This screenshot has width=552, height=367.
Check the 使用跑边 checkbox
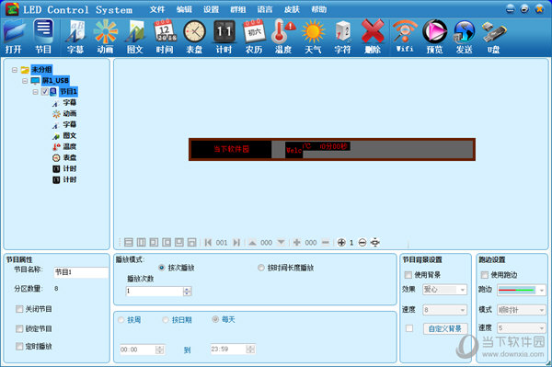click(x=485, y=275)
